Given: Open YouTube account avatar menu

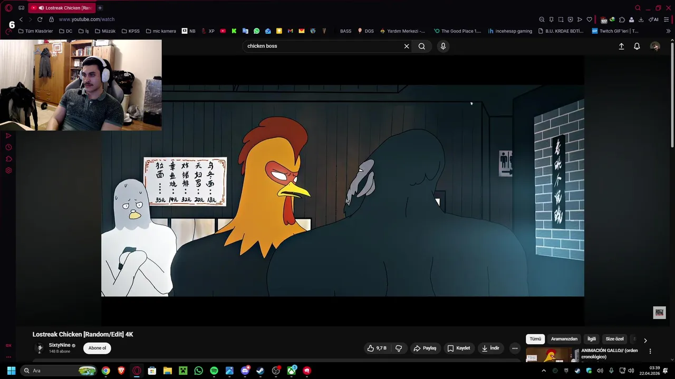Looking at the screenshot, I should tap(655, 46).
